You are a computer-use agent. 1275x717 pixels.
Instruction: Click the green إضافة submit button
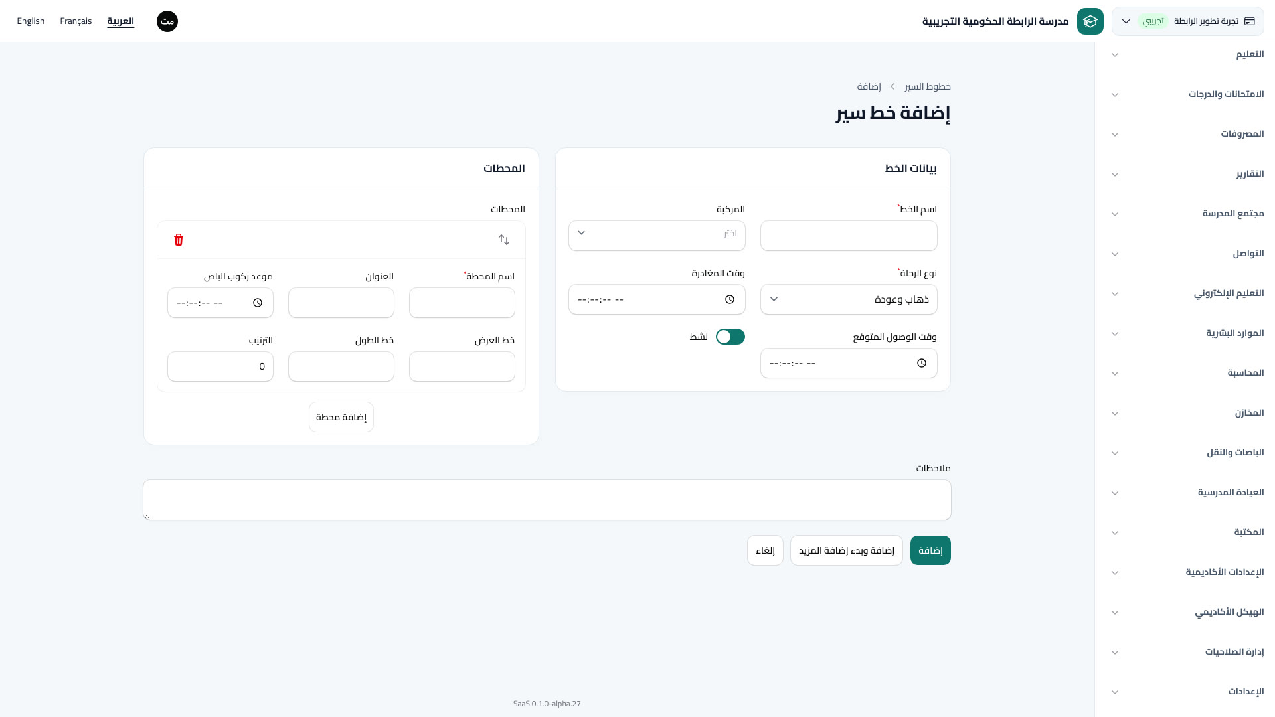(x=930, y=550)
